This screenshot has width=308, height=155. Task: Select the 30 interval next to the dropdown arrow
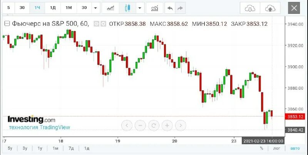coord(84,8)
